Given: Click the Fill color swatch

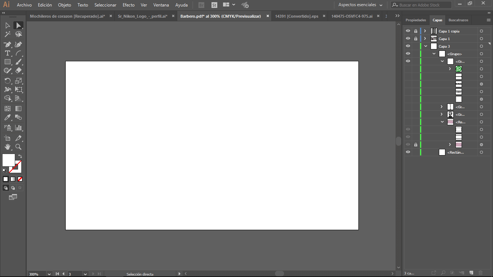Looking at the screenshot, I should coord(9,160).
